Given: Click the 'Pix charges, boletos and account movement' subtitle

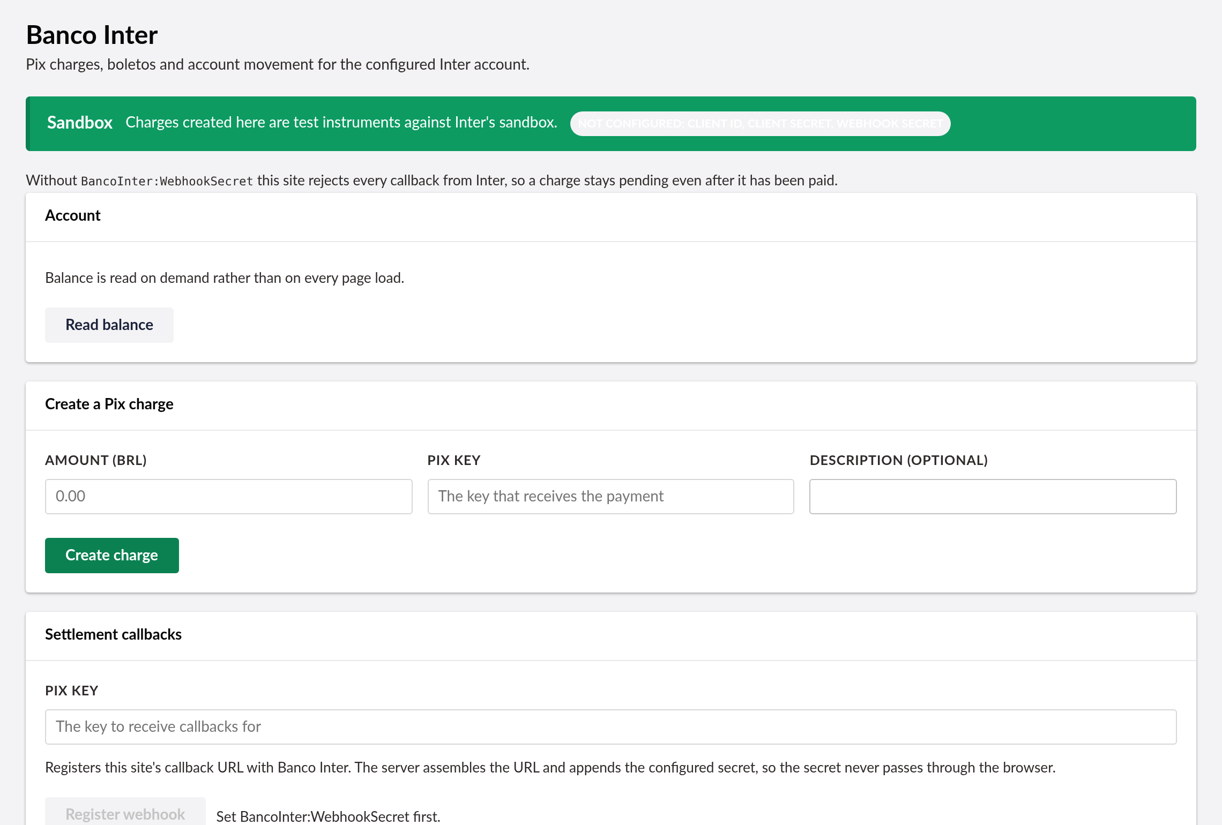Looking at the screenshot, I should click(x=278, y=64).
